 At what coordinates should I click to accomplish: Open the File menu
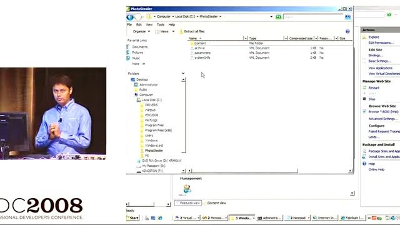click(x=129, y=25)
